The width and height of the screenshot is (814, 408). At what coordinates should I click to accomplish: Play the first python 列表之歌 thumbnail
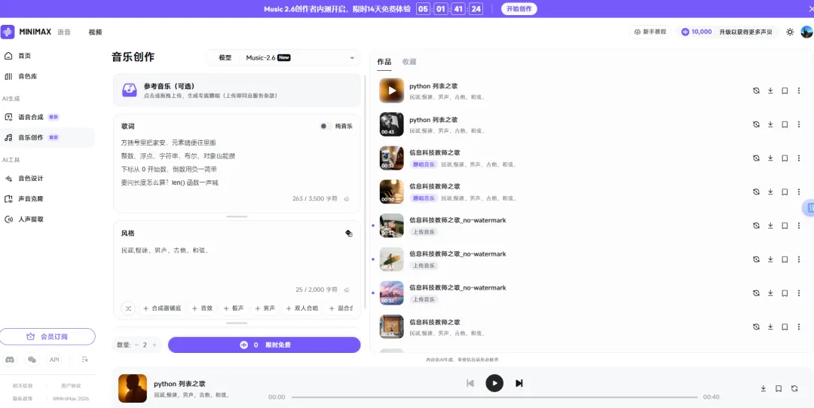click(391, 90)
